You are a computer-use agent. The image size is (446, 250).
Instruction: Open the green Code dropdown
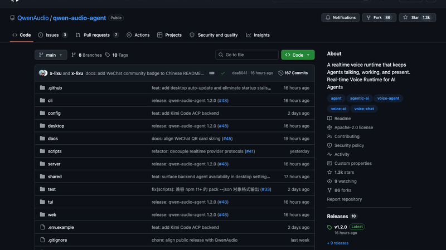point(298,55)
